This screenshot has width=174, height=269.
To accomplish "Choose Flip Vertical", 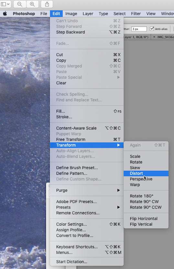I will coord(146,224).
